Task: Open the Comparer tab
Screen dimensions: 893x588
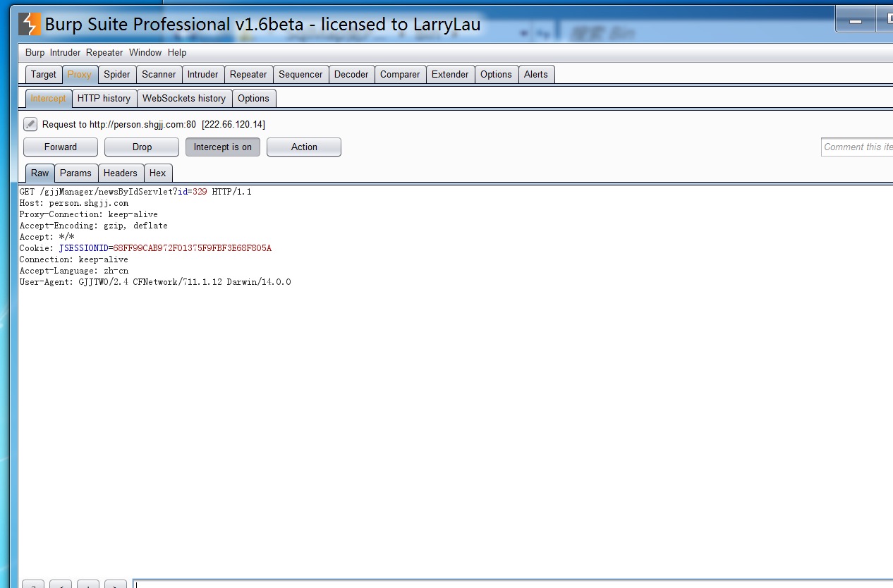Action: [x=400, y=74]
